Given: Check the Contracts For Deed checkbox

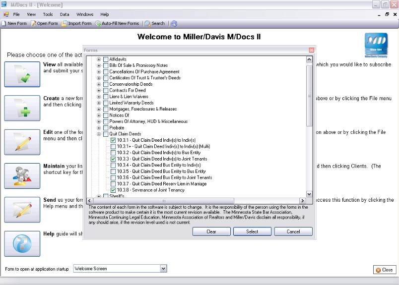Looking at the screenshot, I should pyautogui.click(x=106, y=90).
